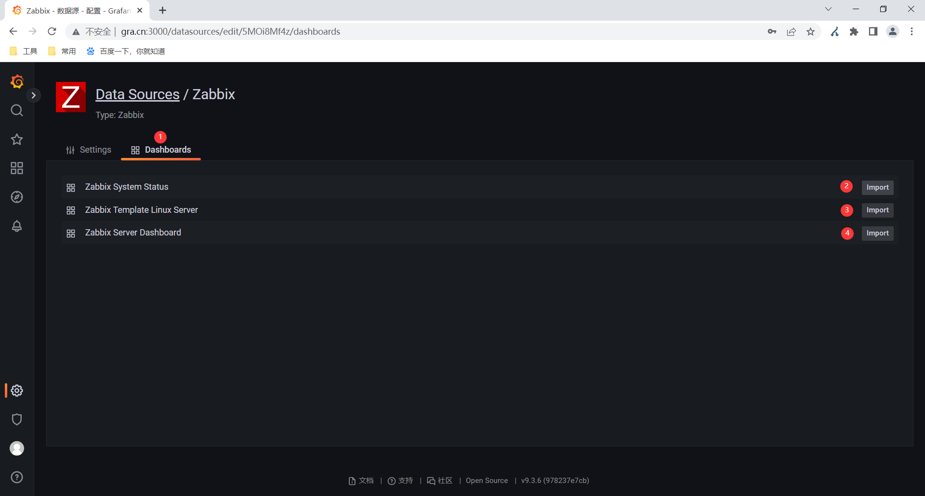Open the Explore compass icon
Screen dimensions: 925x496
pyautogui.click(x=17, y=197)
